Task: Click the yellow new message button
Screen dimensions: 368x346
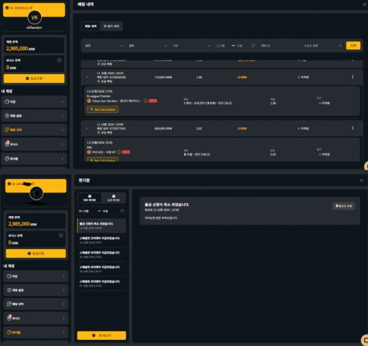Action: (x=102, y=336)
